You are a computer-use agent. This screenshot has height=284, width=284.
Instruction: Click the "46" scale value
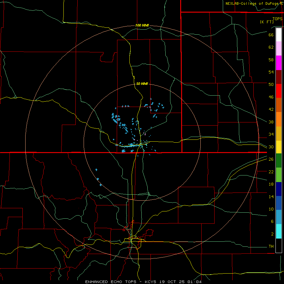tap(271, 97)
